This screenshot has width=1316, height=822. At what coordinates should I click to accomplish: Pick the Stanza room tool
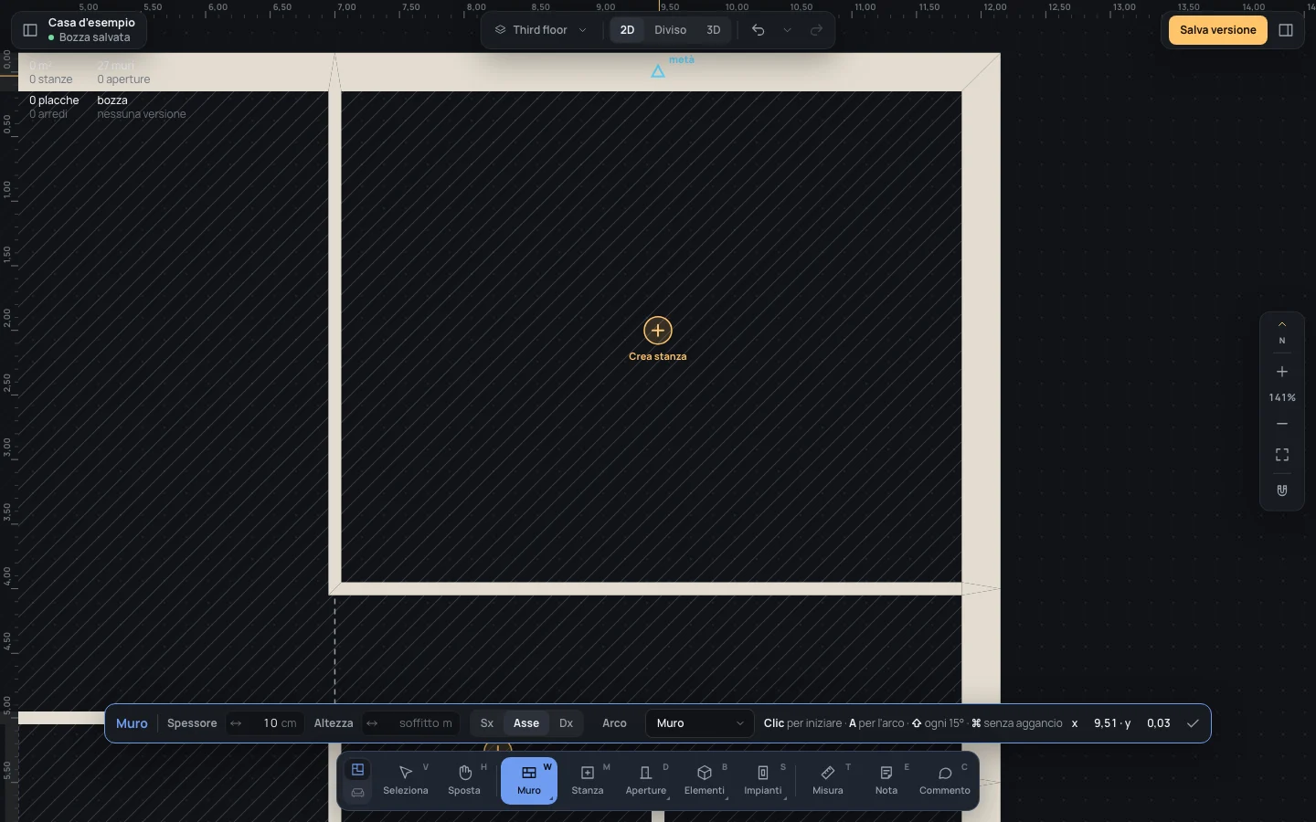click(588, 781)
